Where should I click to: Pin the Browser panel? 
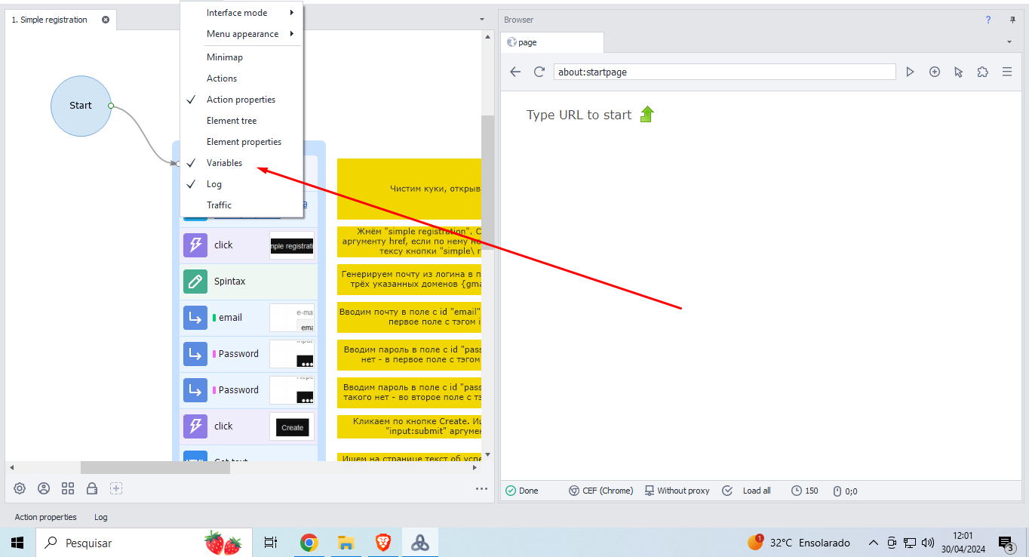pos(1012,20)
